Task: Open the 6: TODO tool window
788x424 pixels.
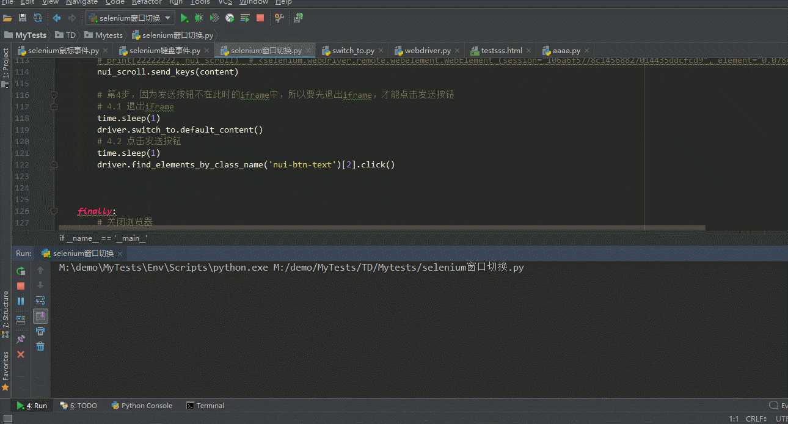Action: pos(78,406)
